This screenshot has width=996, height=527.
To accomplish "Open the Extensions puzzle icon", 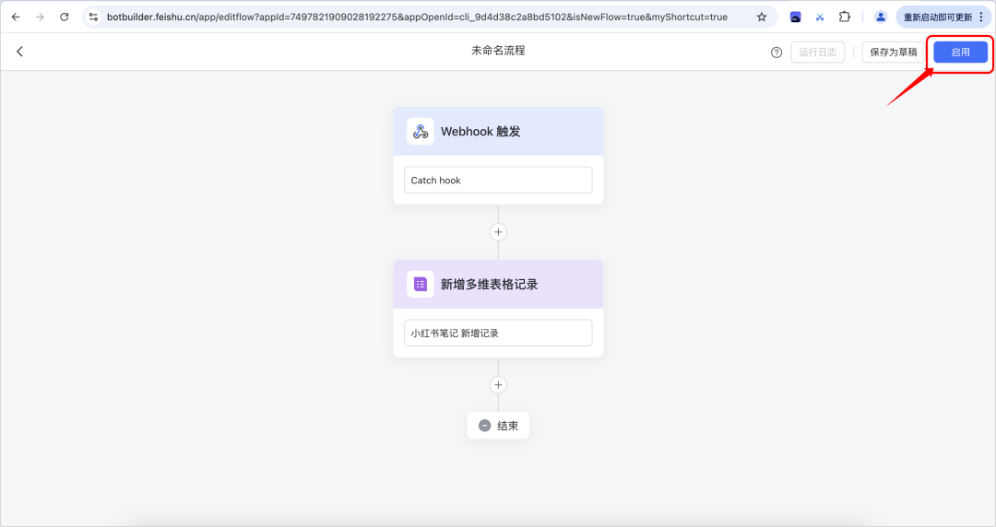I will point(844,18).
